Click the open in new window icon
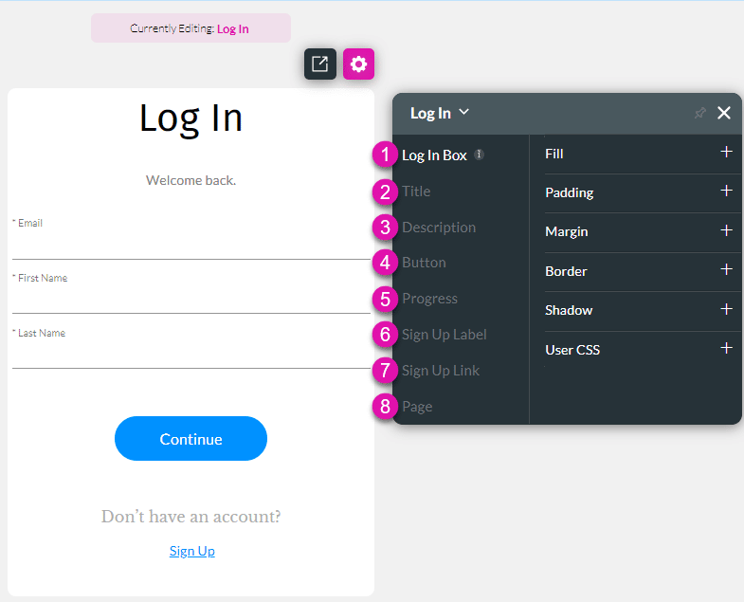The height and width of the screenshot is (602, 744). click(x=320, y=64)
